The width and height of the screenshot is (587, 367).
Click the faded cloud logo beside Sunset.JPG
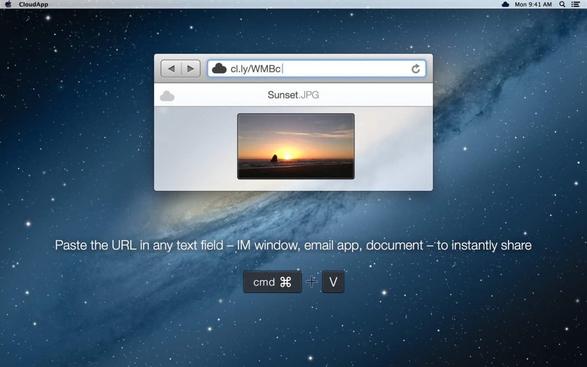tap(167, 96)
